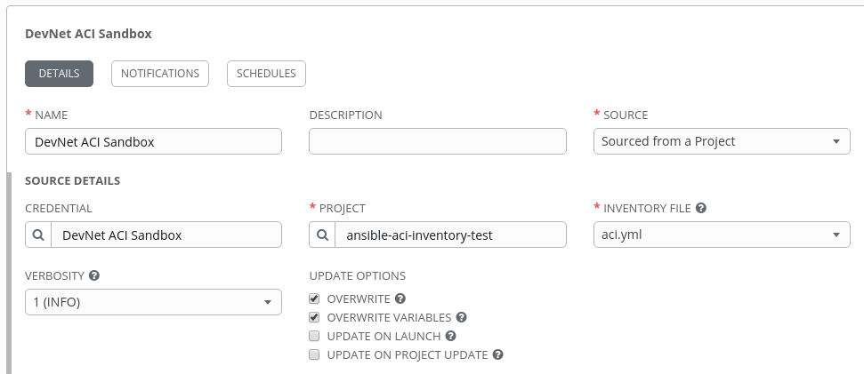Show help for Update on Project Update
Image resolution: width=864 pixels, height=374 pixels.
[x=497, y=354]
